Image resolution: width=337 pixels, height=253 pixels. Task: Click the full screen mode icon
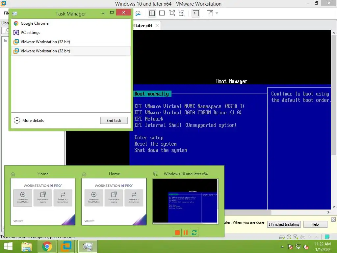(x=172, y=13)
